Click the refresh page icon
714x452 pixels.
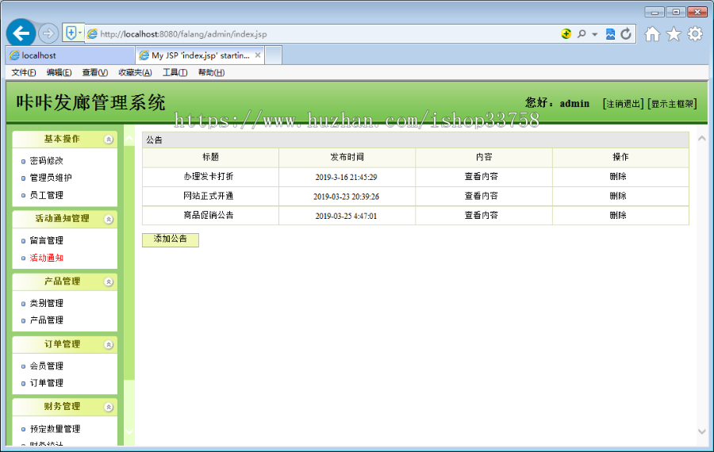pyautogui.click(x=626, y=33)
